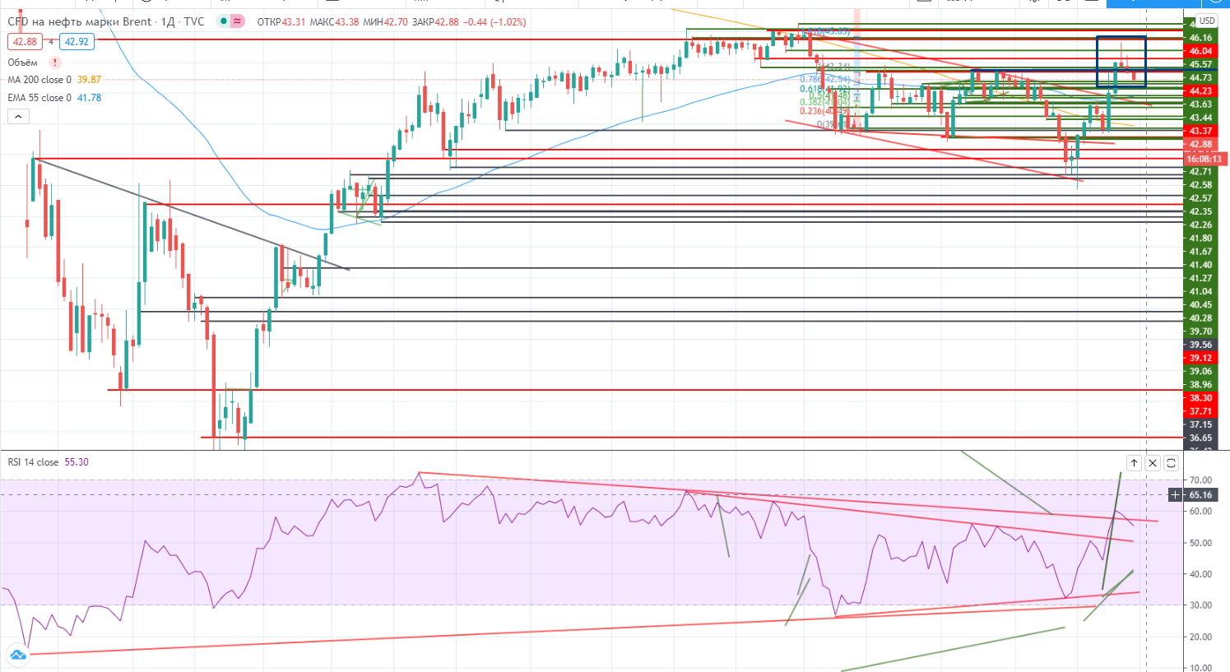
Task: Click the 45.57 label on price scale
Action: click(1200, 64)
